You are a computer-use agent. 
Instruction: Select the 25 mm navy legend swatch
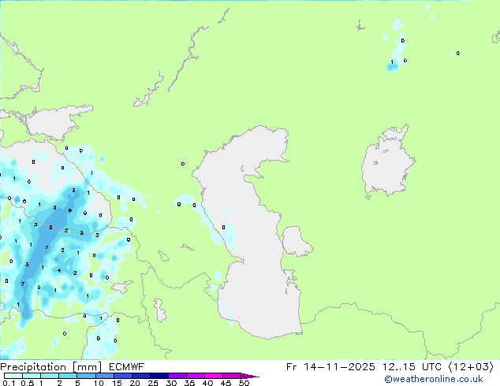159,376
